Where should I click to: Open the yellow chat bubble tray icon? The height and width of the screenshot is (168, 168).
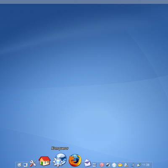[x=120, y=165]
